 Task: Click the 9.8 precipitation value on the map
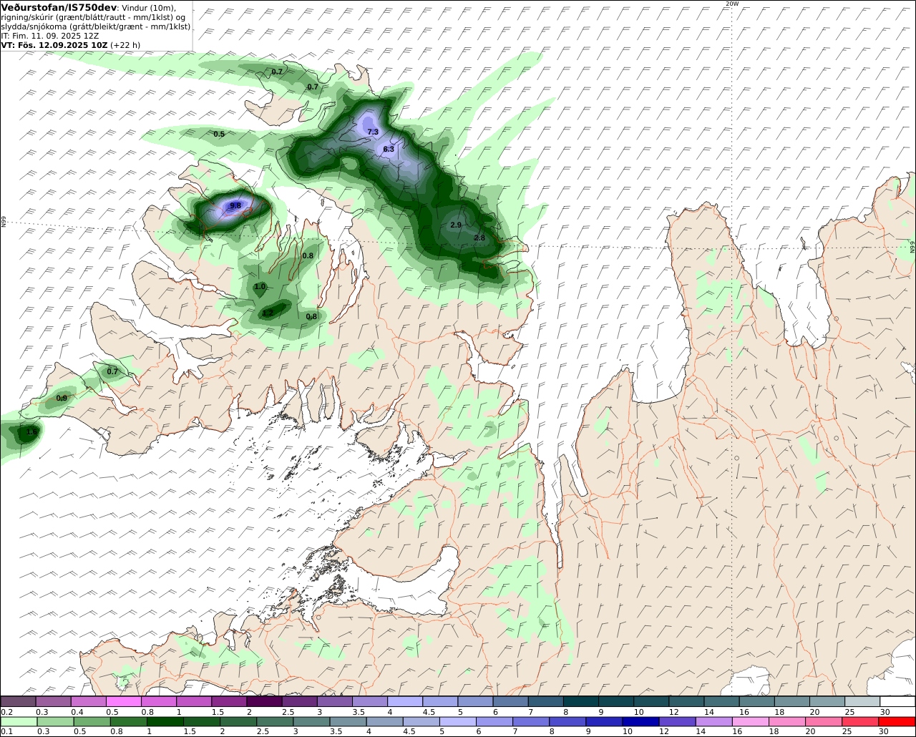(235, 205)
